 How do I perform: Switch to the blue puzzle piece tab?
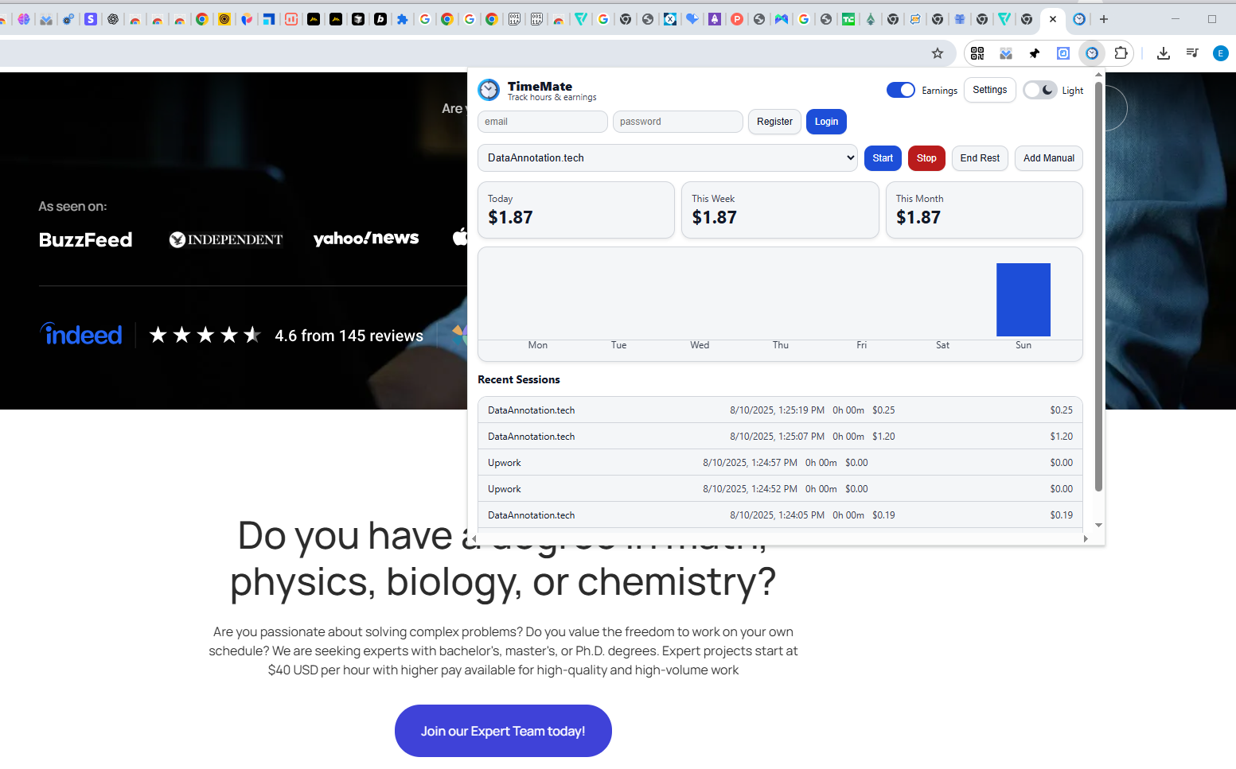(x=403, y=19)
